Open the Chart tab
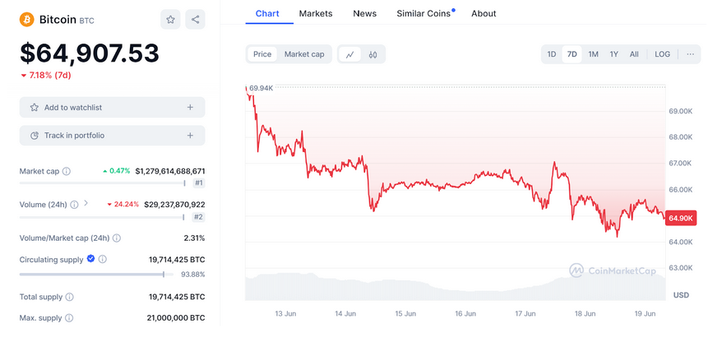This screenshot has width=722, height=342. pos(267,14)
